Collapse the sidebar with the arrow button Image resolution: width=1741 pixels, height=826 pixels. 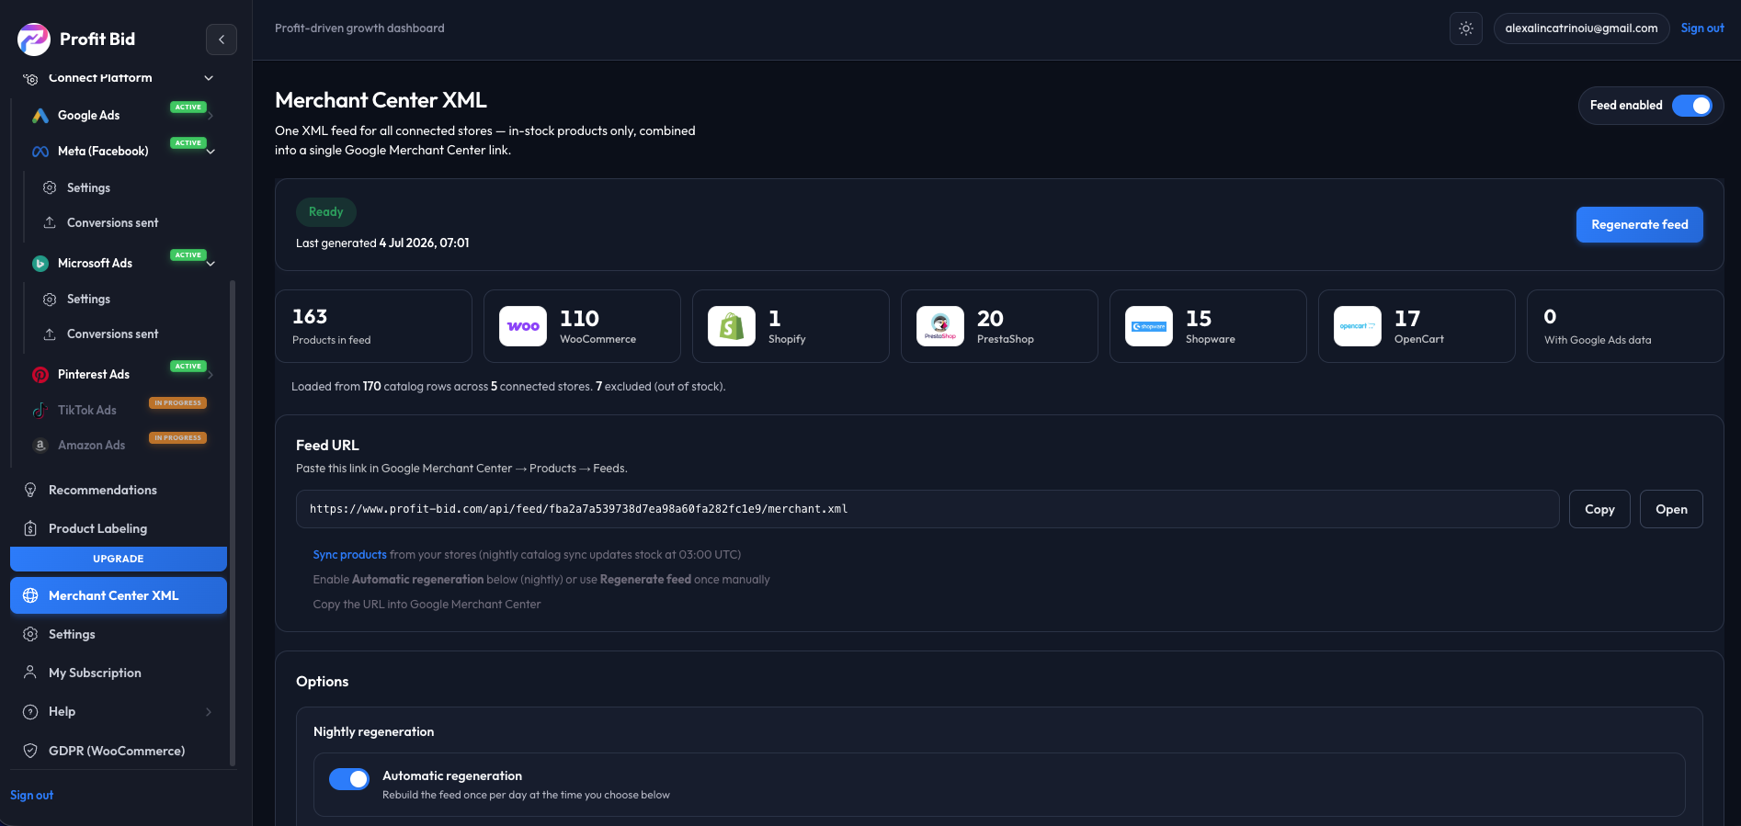(x=222, y=40)
